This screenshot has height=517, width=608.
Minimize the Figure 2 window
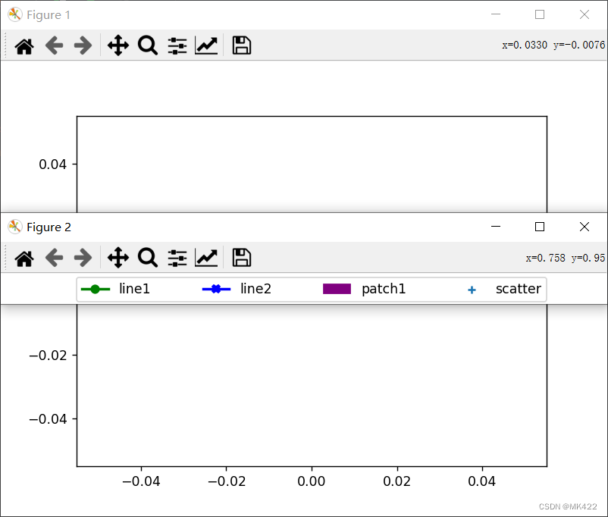[x=496, y=227]
